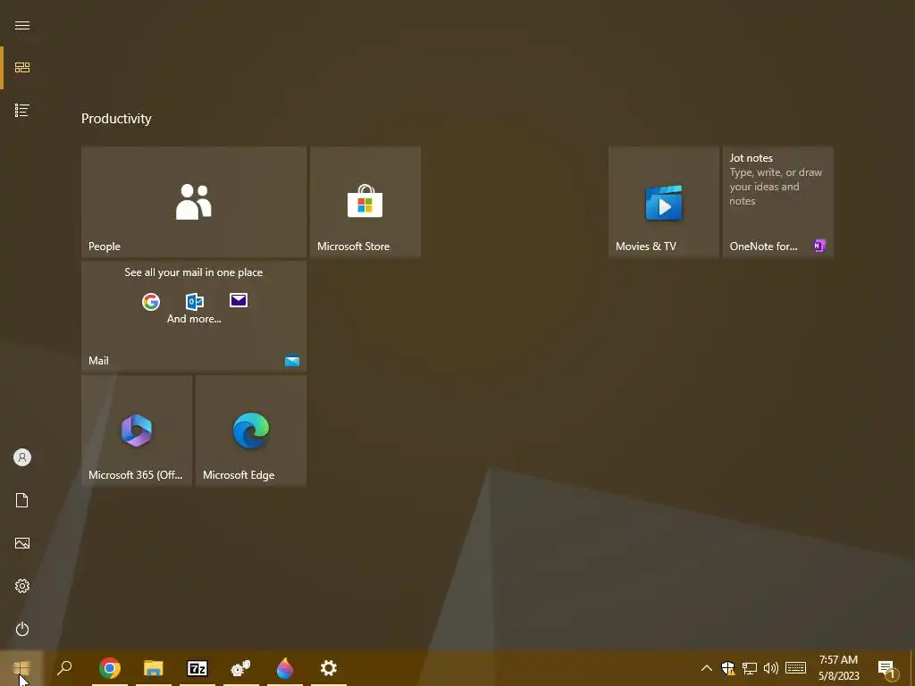Open taskbar Search magnifier
Viewport: 915px width, 686px height.
(x=64, y=668)
